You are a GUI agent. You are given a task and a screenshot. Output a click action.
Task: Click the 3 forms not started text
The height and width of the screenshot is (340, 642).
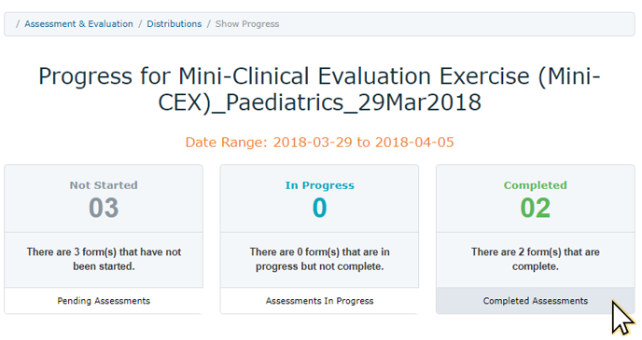tap(104, 259)
